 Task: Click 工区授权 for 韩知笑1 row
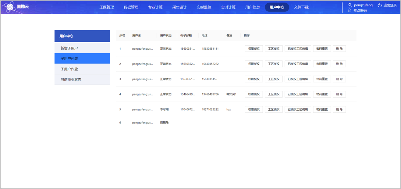(274, 94)
